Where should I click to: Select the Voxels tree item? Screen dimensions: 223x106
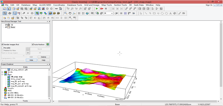10,88
